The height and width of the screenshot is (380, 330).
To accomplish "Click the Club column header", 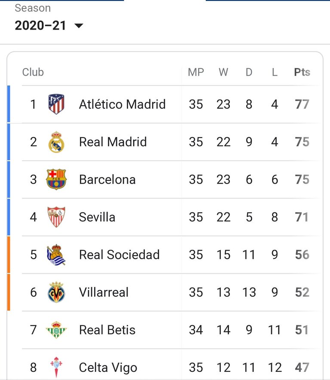I will click(33, 72).
